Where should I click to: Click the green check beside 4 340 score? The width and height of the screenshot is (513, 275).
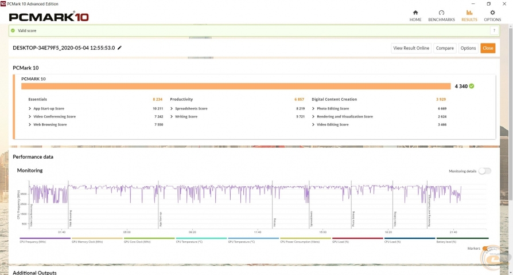point(472,86)
